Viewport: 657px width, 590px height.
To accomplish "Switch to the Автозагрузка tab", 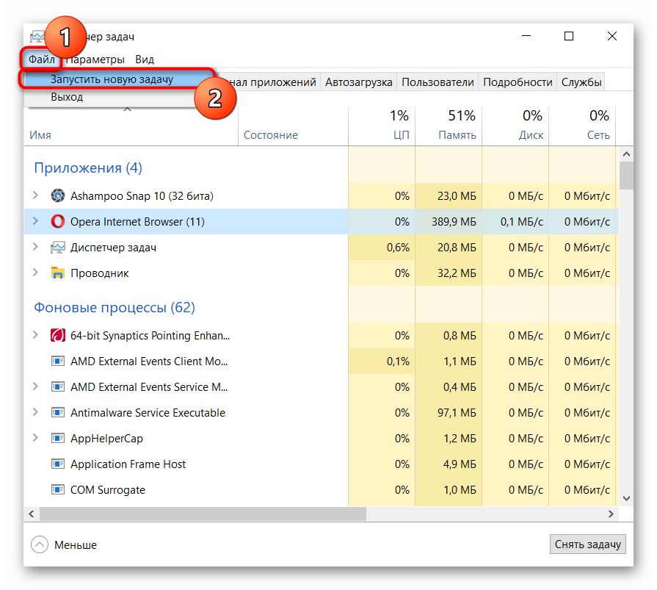I will (359, 82).
